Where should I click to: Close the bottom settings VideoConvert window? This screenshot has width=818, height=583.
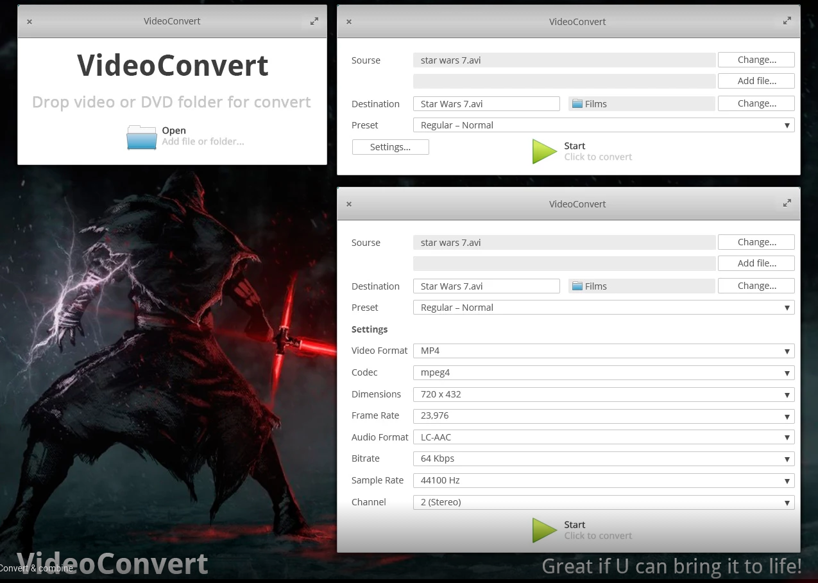pos(349,204)
